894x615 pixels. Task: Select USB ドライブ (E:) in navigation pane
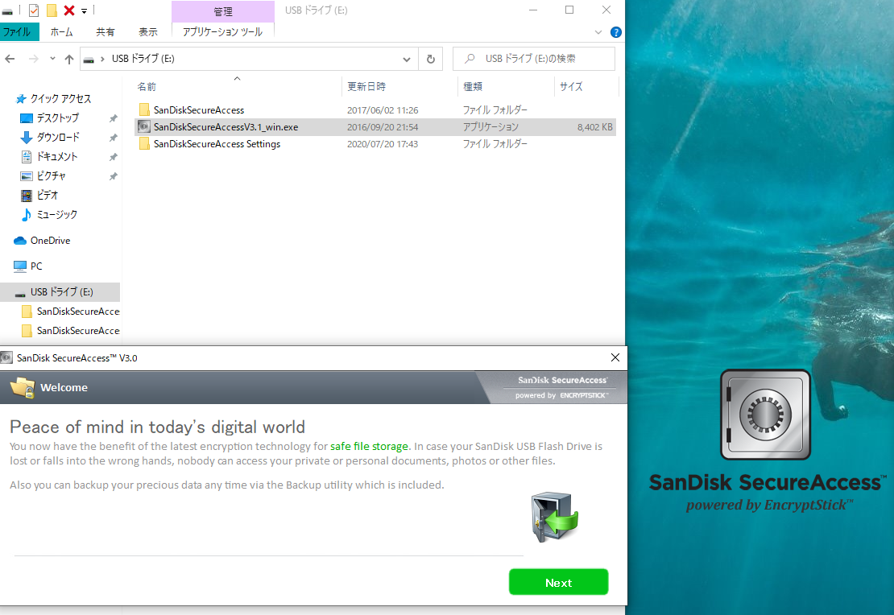(60, 292)
